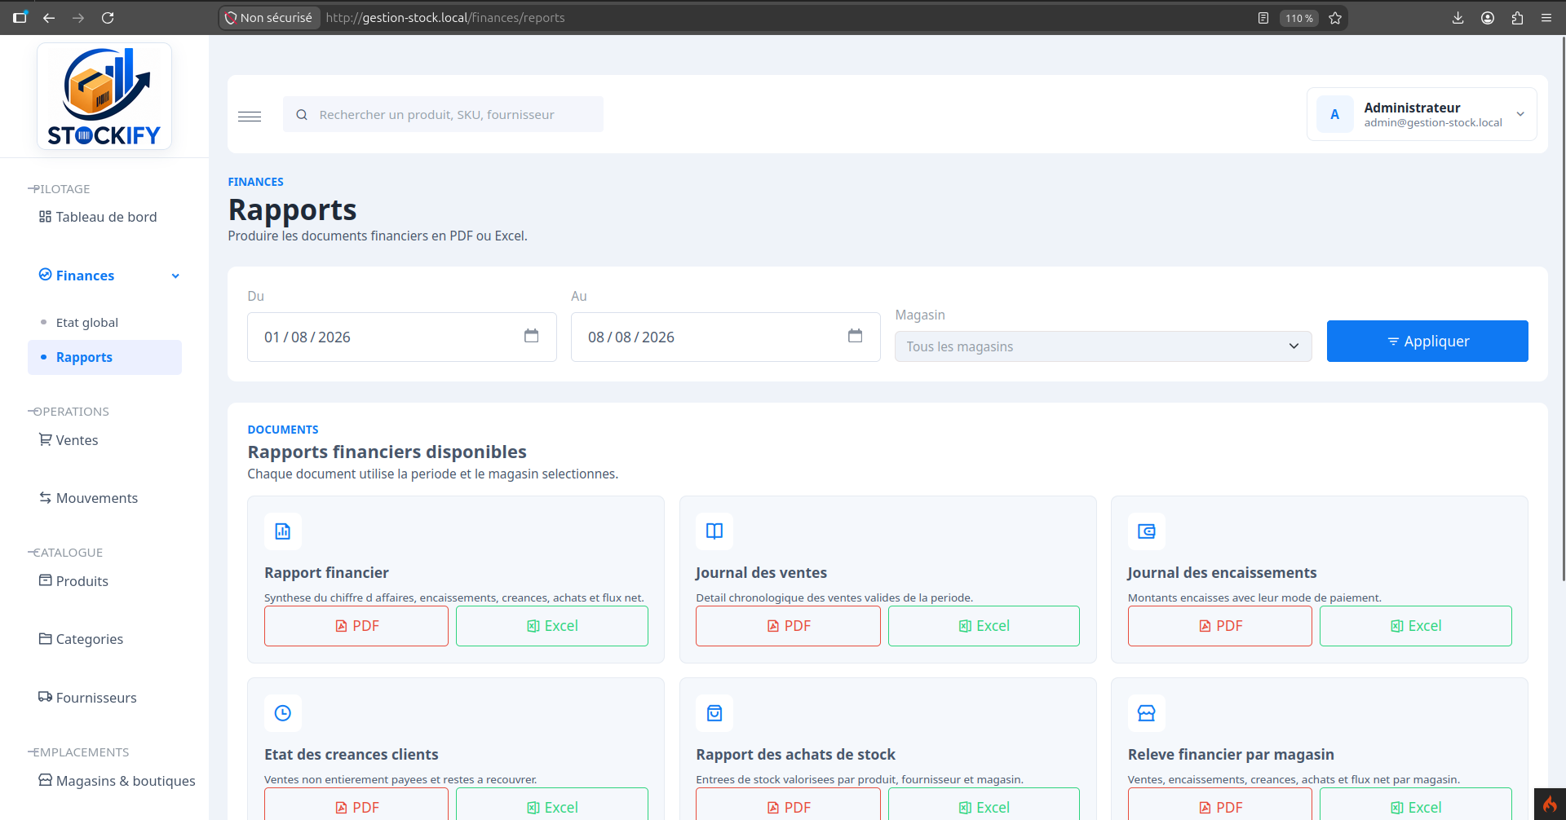Download Journal des ventes PDF

(x=788, y=626)
